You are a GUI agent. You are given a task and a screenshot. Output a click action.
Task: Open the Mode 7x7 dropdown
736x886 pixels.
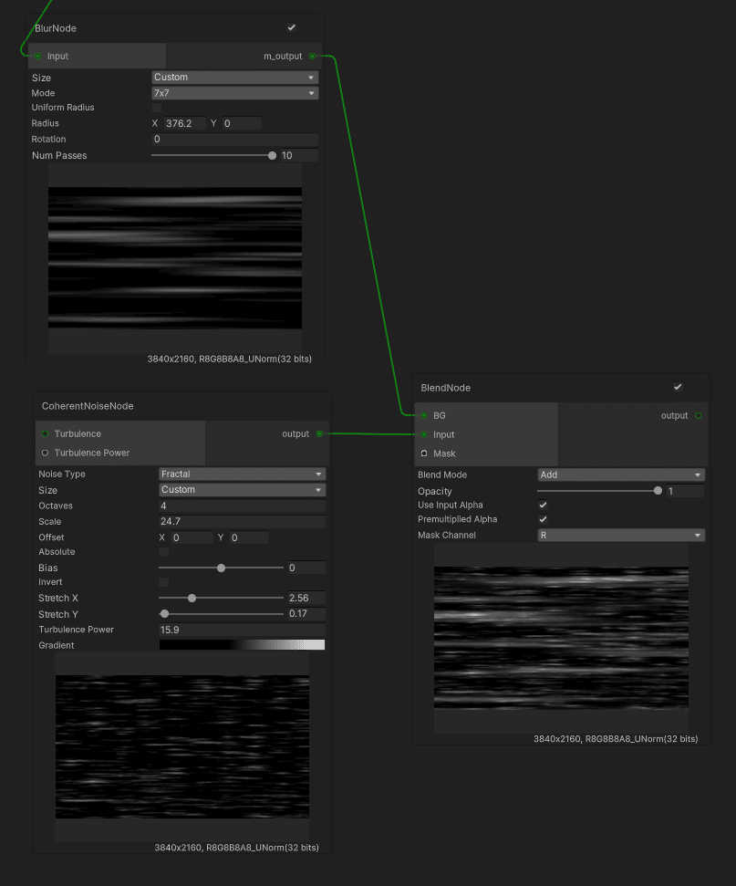(x=235, y=93)
